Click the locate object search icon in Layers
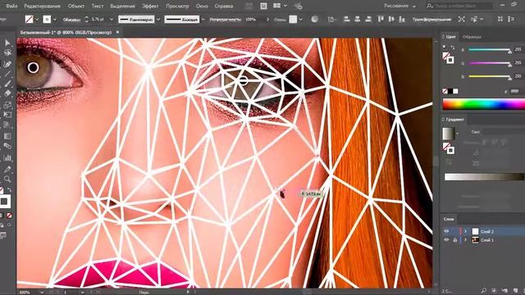 pyautogui.click(x=484, y=291)
